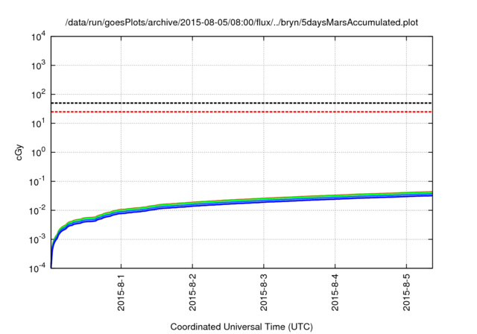Click the black dashed threshold line
This screenshot has width=477, height=334.
pos(241,103)
